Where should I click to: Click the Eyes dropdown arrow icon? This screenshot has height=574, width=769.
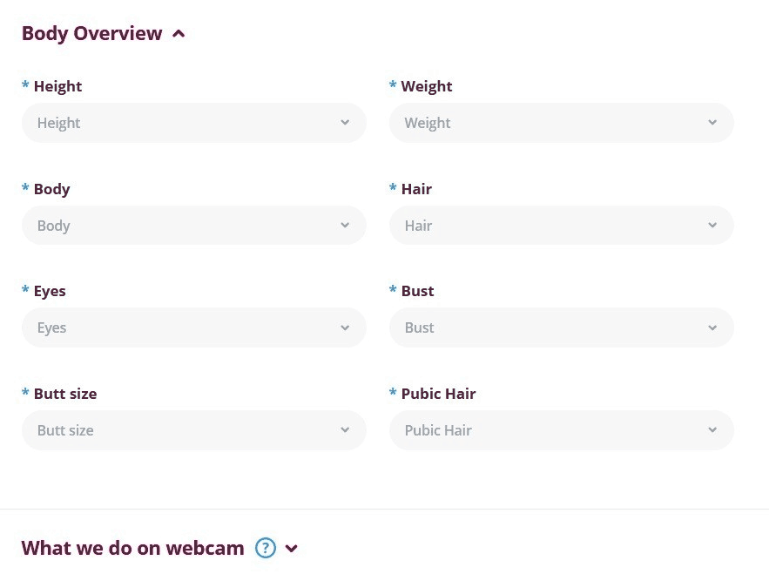(x=345, y=328)
